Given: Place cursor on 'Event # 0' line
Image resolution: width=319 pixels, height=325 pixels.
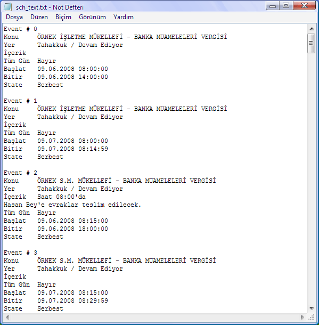Looking at the screenshot, I should [x=20, y=29].
